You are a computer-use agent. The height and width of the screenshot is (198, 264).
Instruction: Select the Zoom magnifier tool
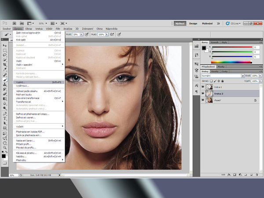tap(5, 147)
